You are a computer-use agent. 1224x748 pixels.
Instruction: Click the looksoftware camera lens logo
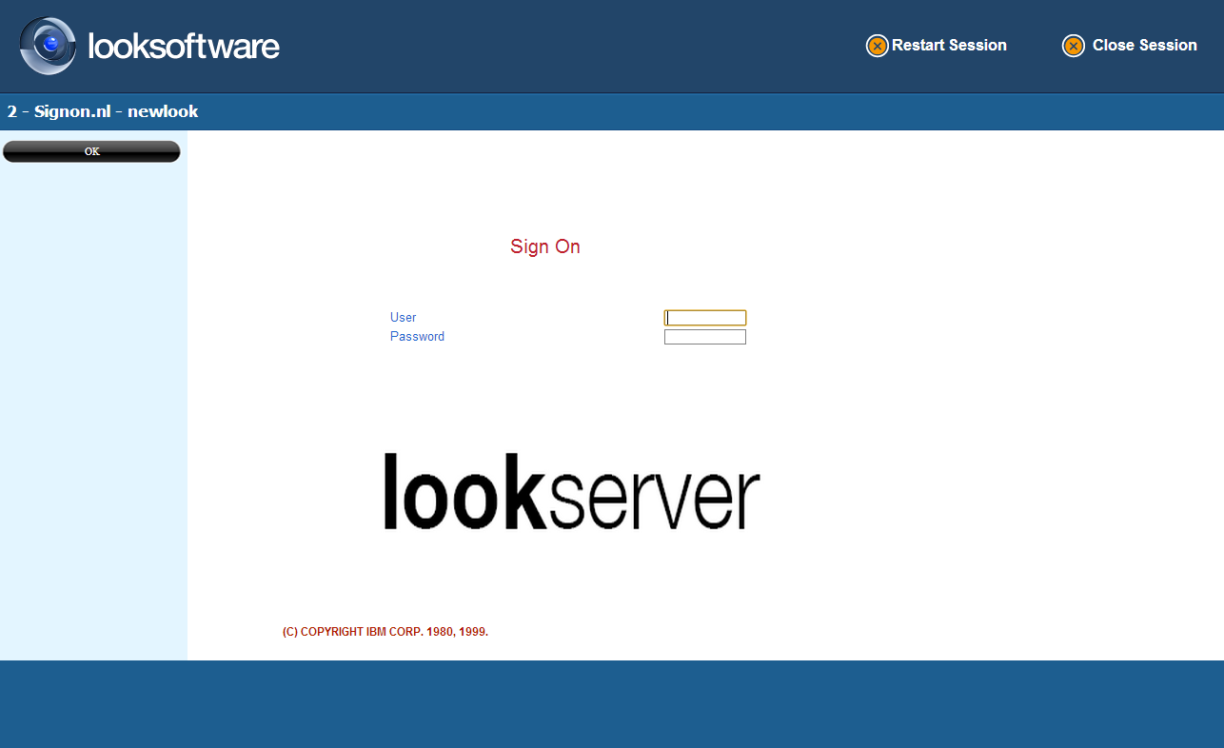click(x=48, y=46)
